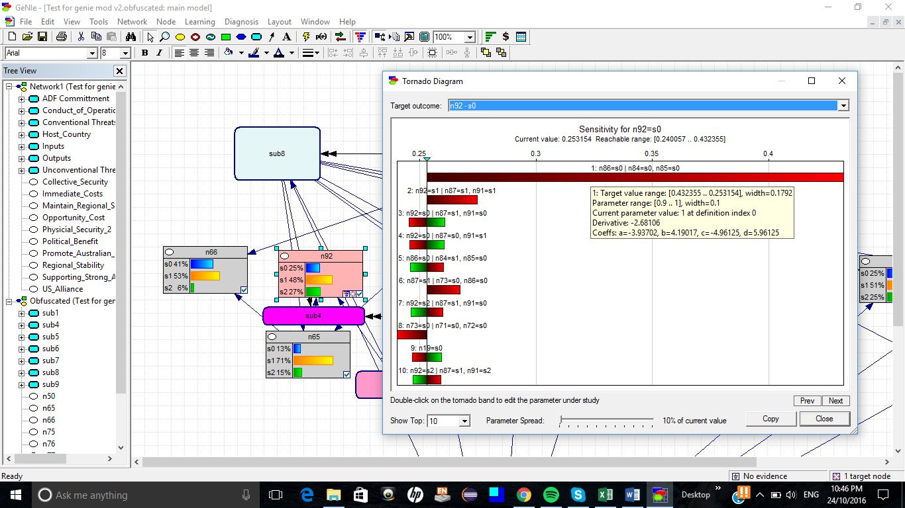Close the Tree View panel
The height and width of the screenshot is (508, 905).
tap(119, 71)
